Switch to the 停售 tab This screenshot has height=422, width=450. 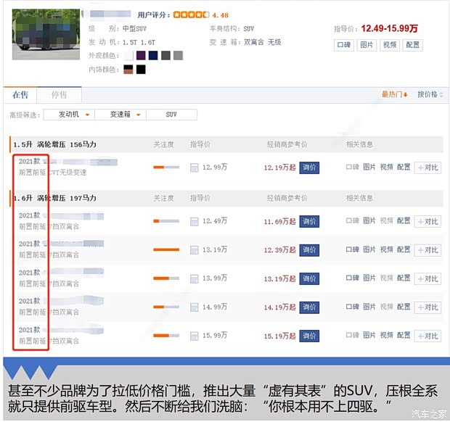59,95
